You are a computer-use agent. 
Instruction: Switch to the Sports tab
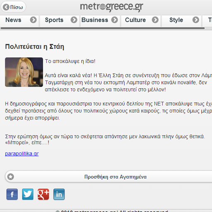(x=54, y=20)
